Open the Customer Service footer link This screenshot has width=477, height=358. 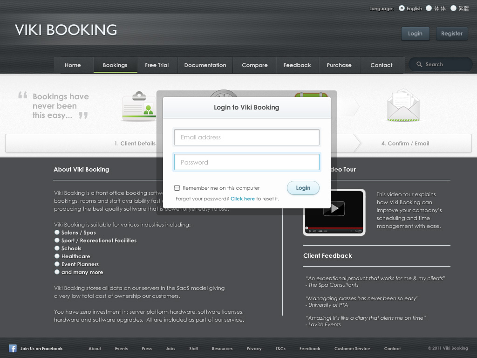pyautogui.click(x=352, y=349)
